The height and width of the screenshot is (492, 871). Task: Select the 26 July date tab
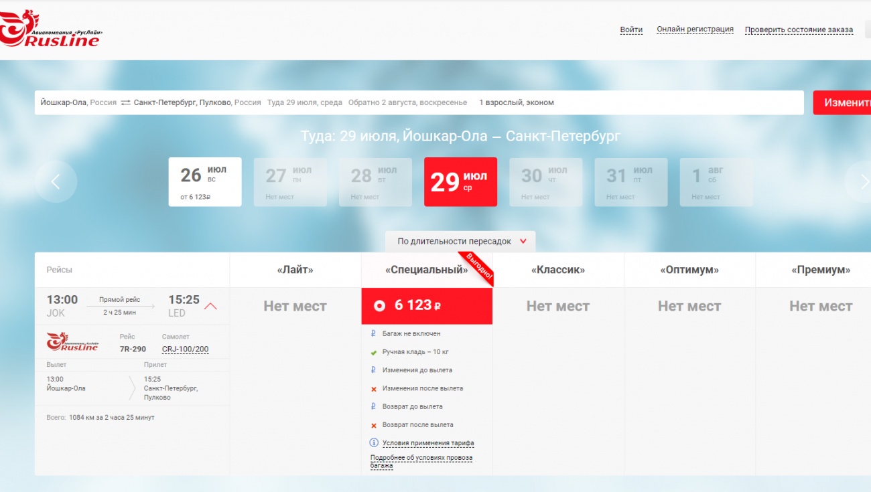click(x=204, y=181)
